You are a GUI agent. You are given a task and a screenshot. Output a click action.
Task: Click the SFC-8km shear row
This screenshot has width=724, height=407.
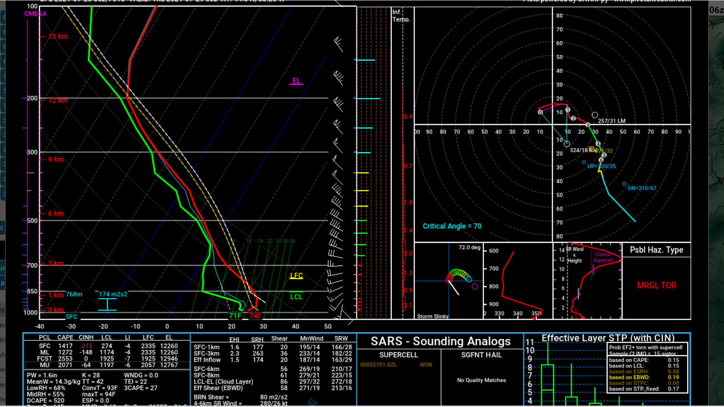tap(273, 375)
